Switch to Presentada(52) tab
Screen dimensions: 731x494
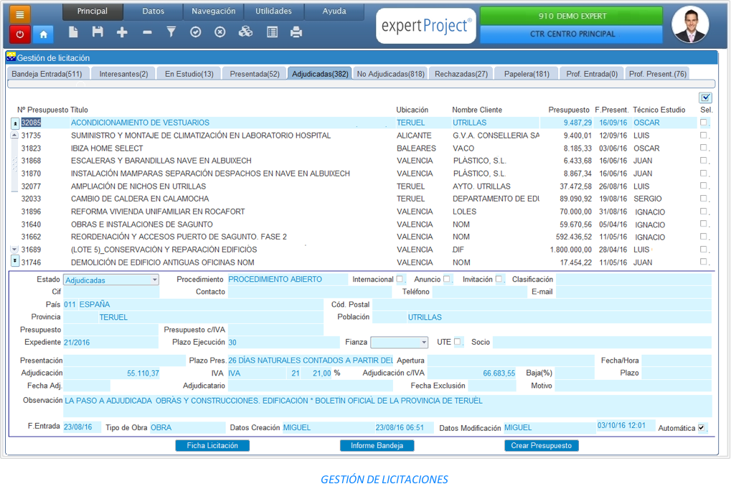pyautogui.click(x=255, y=74)
